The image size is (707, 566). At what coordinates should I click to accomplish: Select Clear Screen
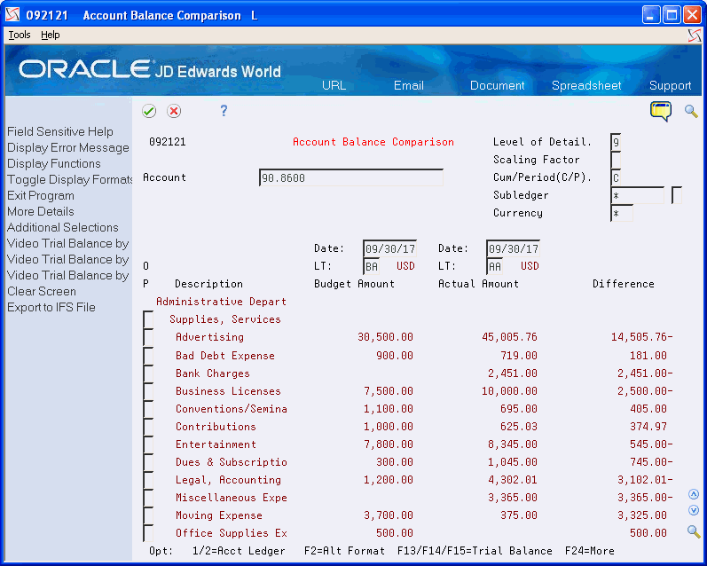42,291
